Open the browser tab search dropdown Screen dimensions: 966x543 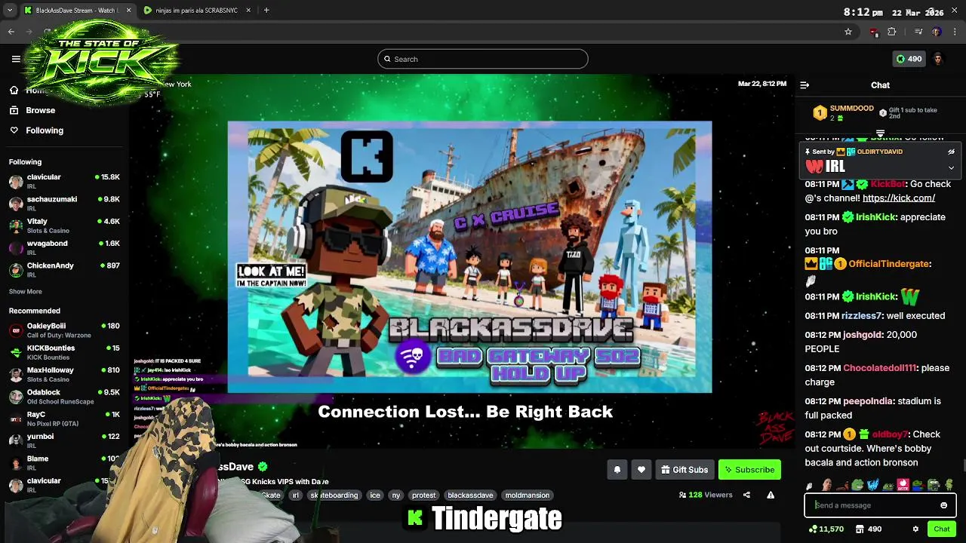[x=9, y=10]
